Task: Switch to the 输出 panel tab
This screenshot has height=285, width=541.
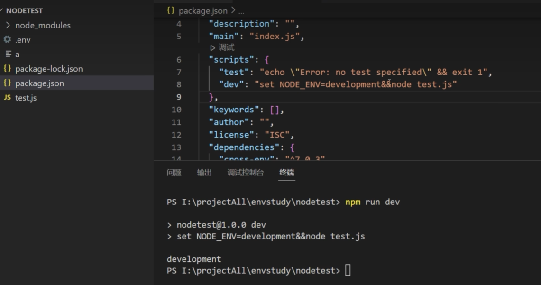Action: pos(204,173)
